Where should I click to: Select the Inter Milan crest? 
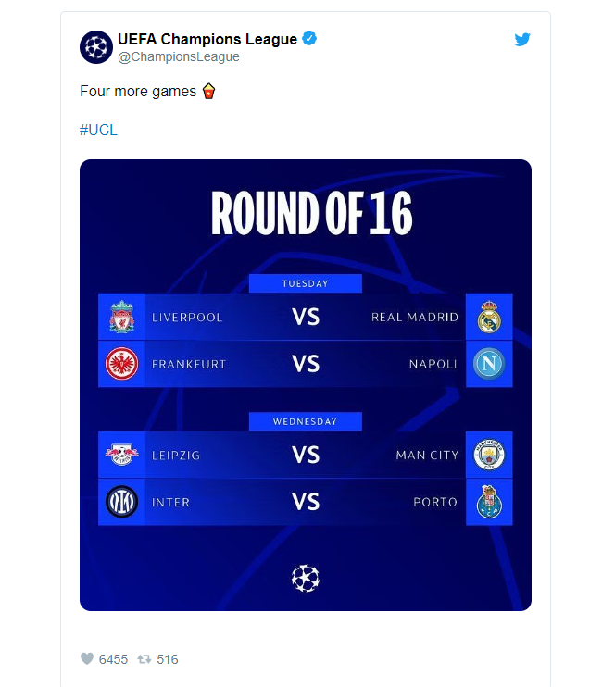122,502
